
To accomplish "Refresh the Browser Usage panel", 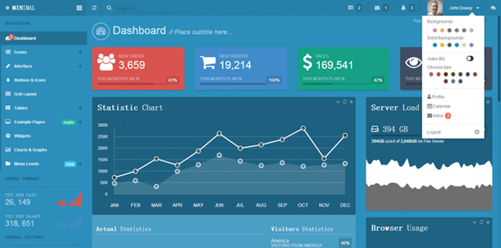I will click(481, 222).
